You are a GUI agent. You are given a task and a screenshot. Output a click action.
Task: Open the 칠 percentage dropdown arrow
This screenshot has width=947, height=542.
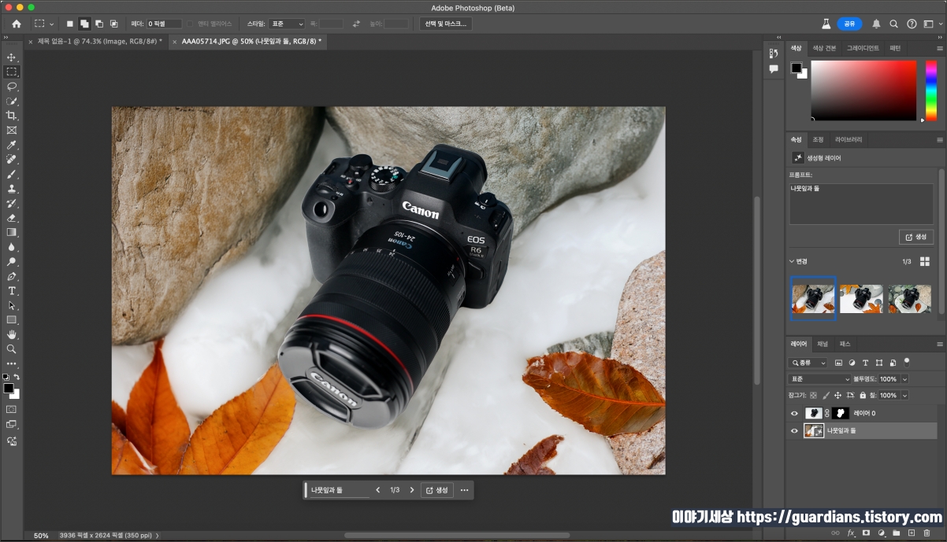coord(904,396)
